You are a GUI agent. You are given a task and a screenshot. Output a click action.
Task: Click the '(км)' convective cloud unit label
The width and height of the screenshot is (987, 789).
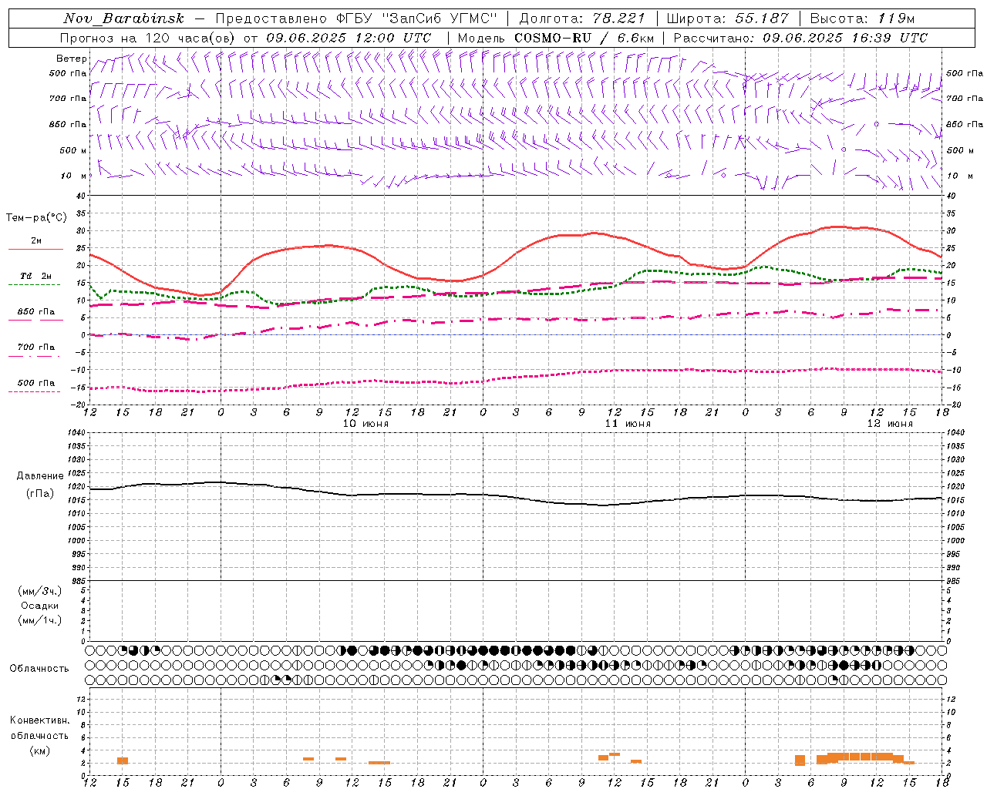(x=40, y=750)
